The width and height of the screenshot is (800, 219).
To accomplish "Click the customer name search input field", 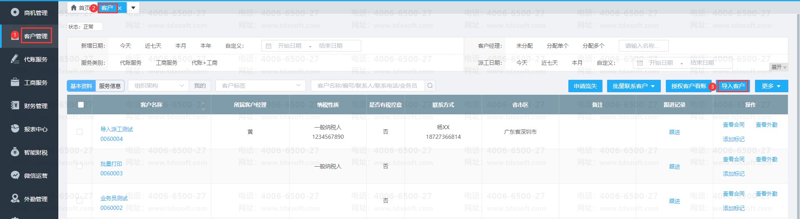I will (x=367, y=86).
